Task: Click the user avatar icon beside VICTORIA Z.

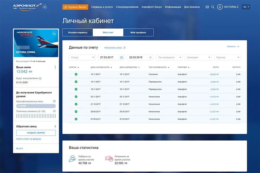Action: [x=220, y=7]
